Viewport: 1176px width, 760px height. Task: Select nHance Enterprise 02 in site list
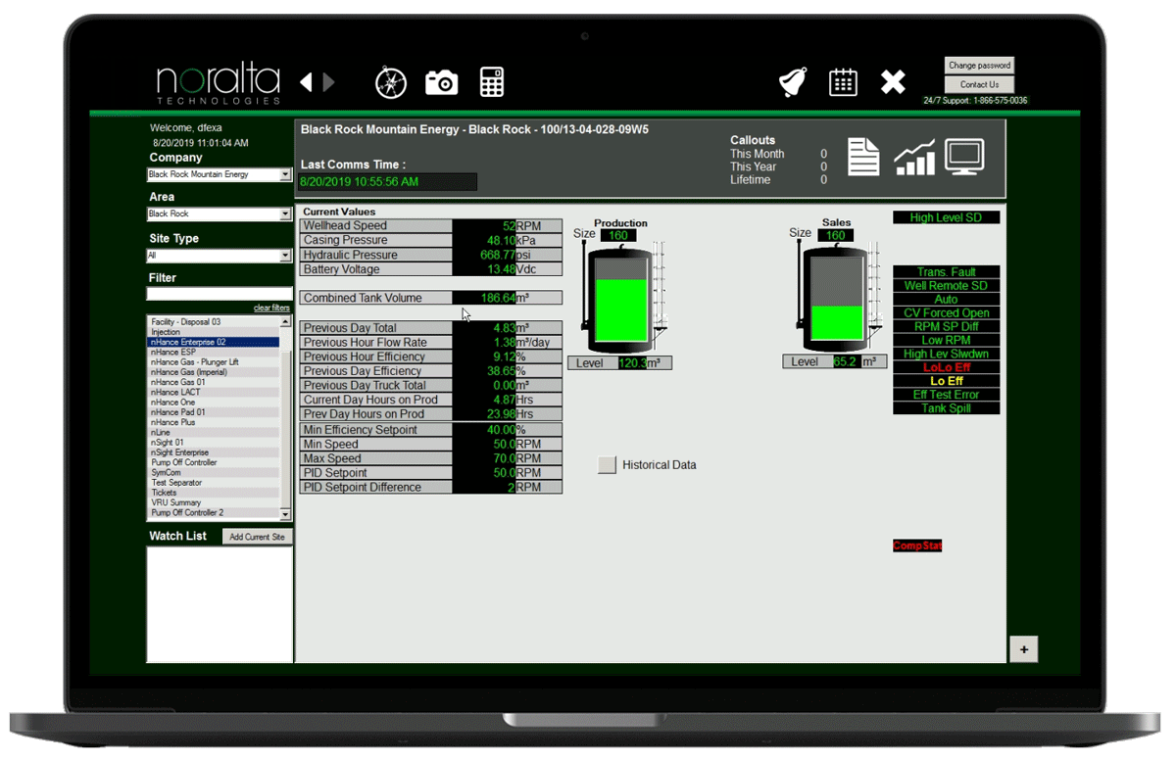tap(214, 343)
